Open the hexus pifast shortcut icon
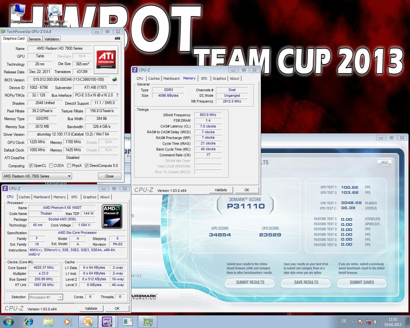410x328 pixels. click(x=56, y=15)
